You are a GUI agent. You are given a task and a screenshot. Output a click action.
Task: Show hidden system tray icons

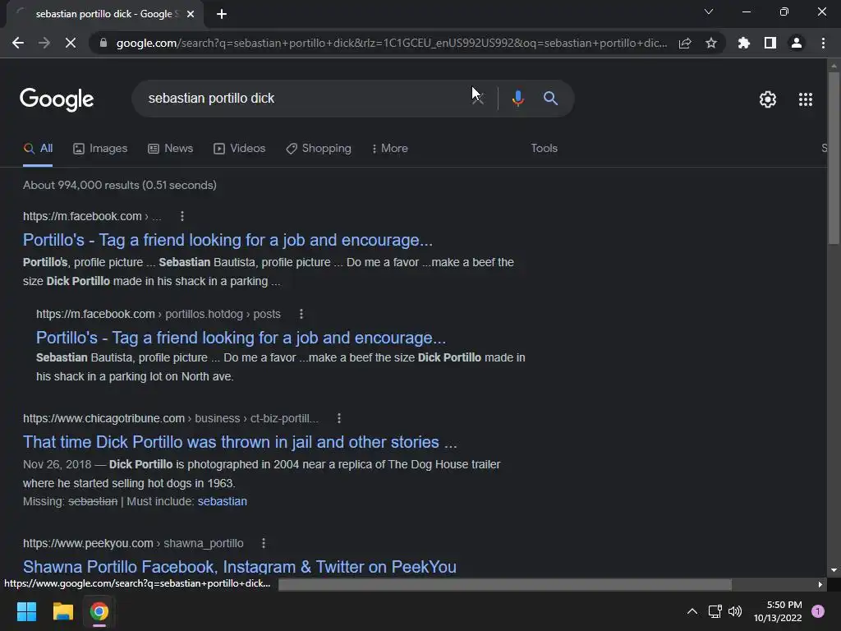point(692,611)
